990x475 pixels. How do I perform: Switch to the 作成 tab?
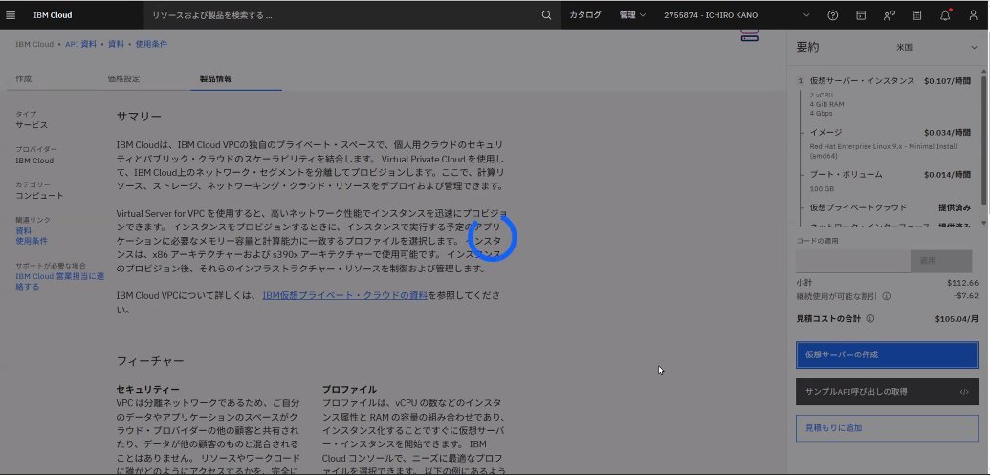[x=23, y=79]
